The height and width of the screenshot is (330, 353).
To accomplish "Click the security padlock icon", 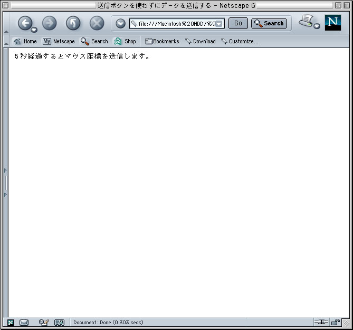I will point(336,322).
